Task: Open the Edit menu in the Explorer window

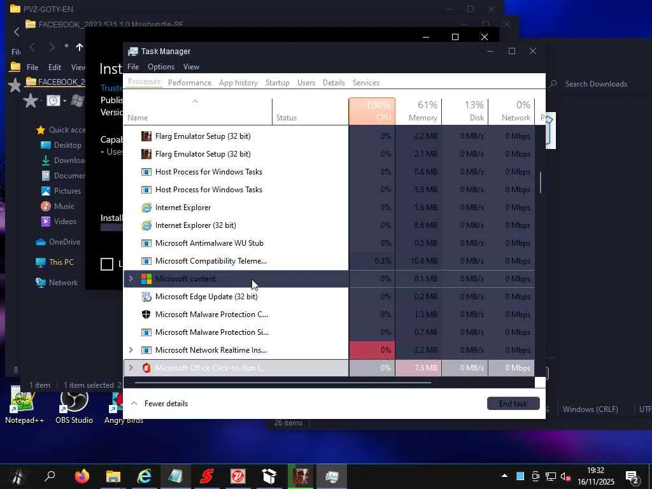Action: click(x=55, y=67)
